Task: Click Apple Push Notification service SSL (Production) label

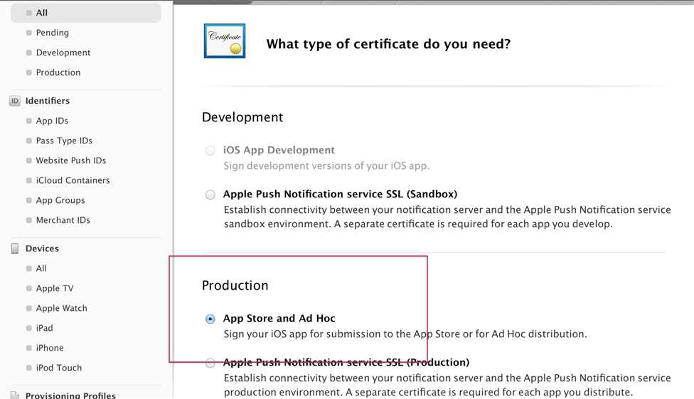Action: click(346, 362)
